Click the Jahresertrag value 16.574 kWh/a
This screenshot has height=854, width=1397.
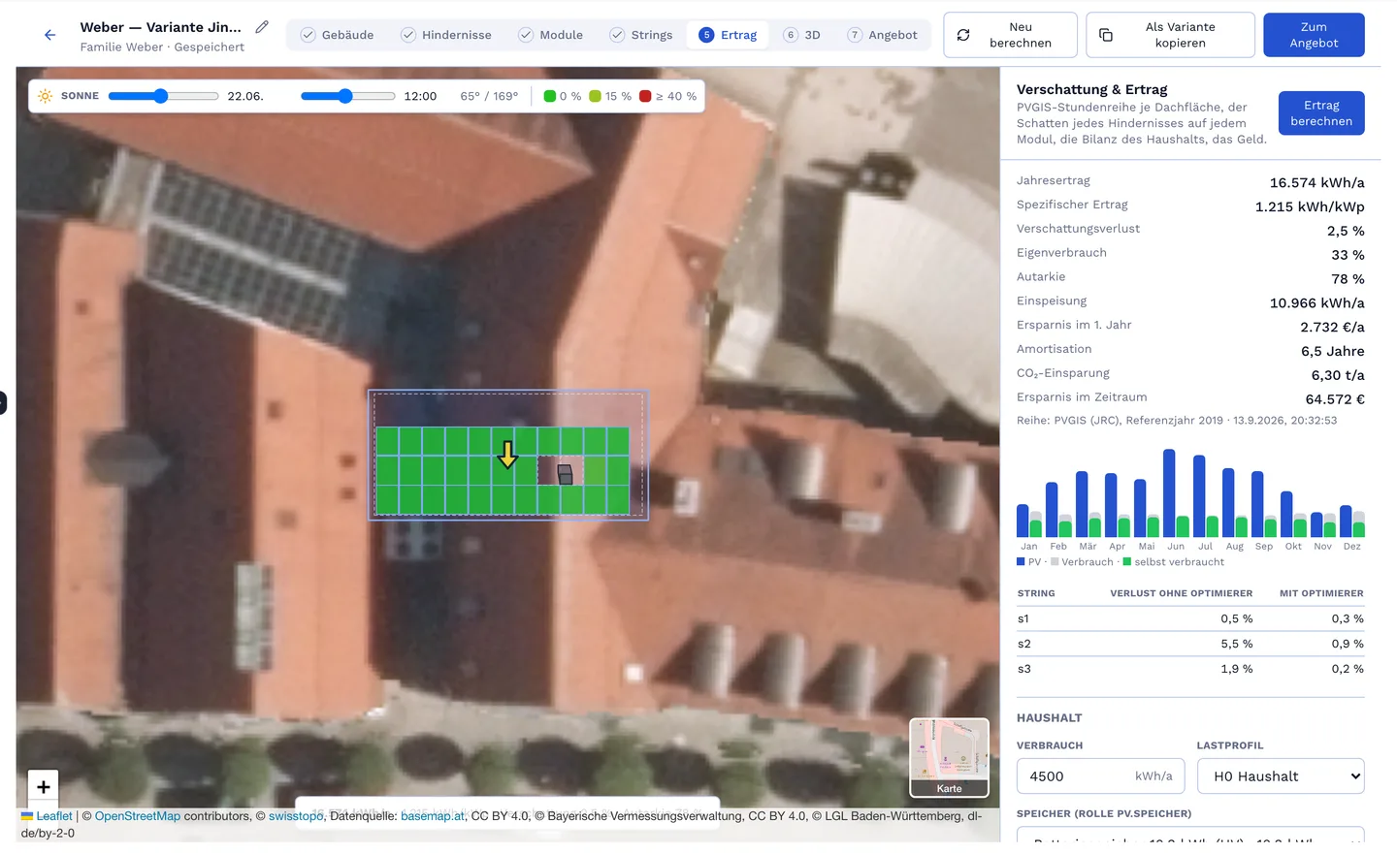coord(1316,182)
